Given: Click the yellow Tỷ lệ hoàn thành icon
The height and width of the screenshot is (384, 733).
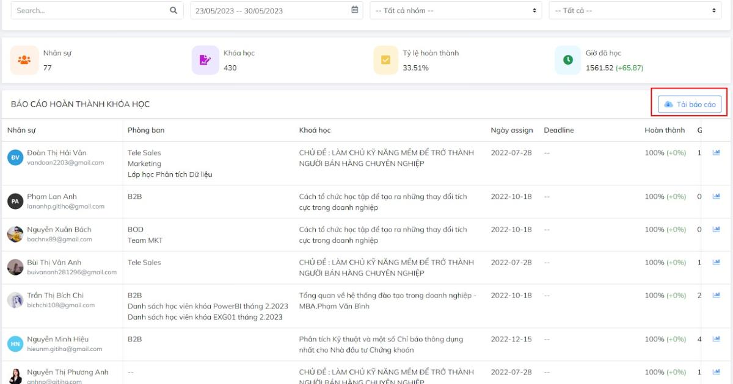Looking at the screenshot, I should pos(386,60).
